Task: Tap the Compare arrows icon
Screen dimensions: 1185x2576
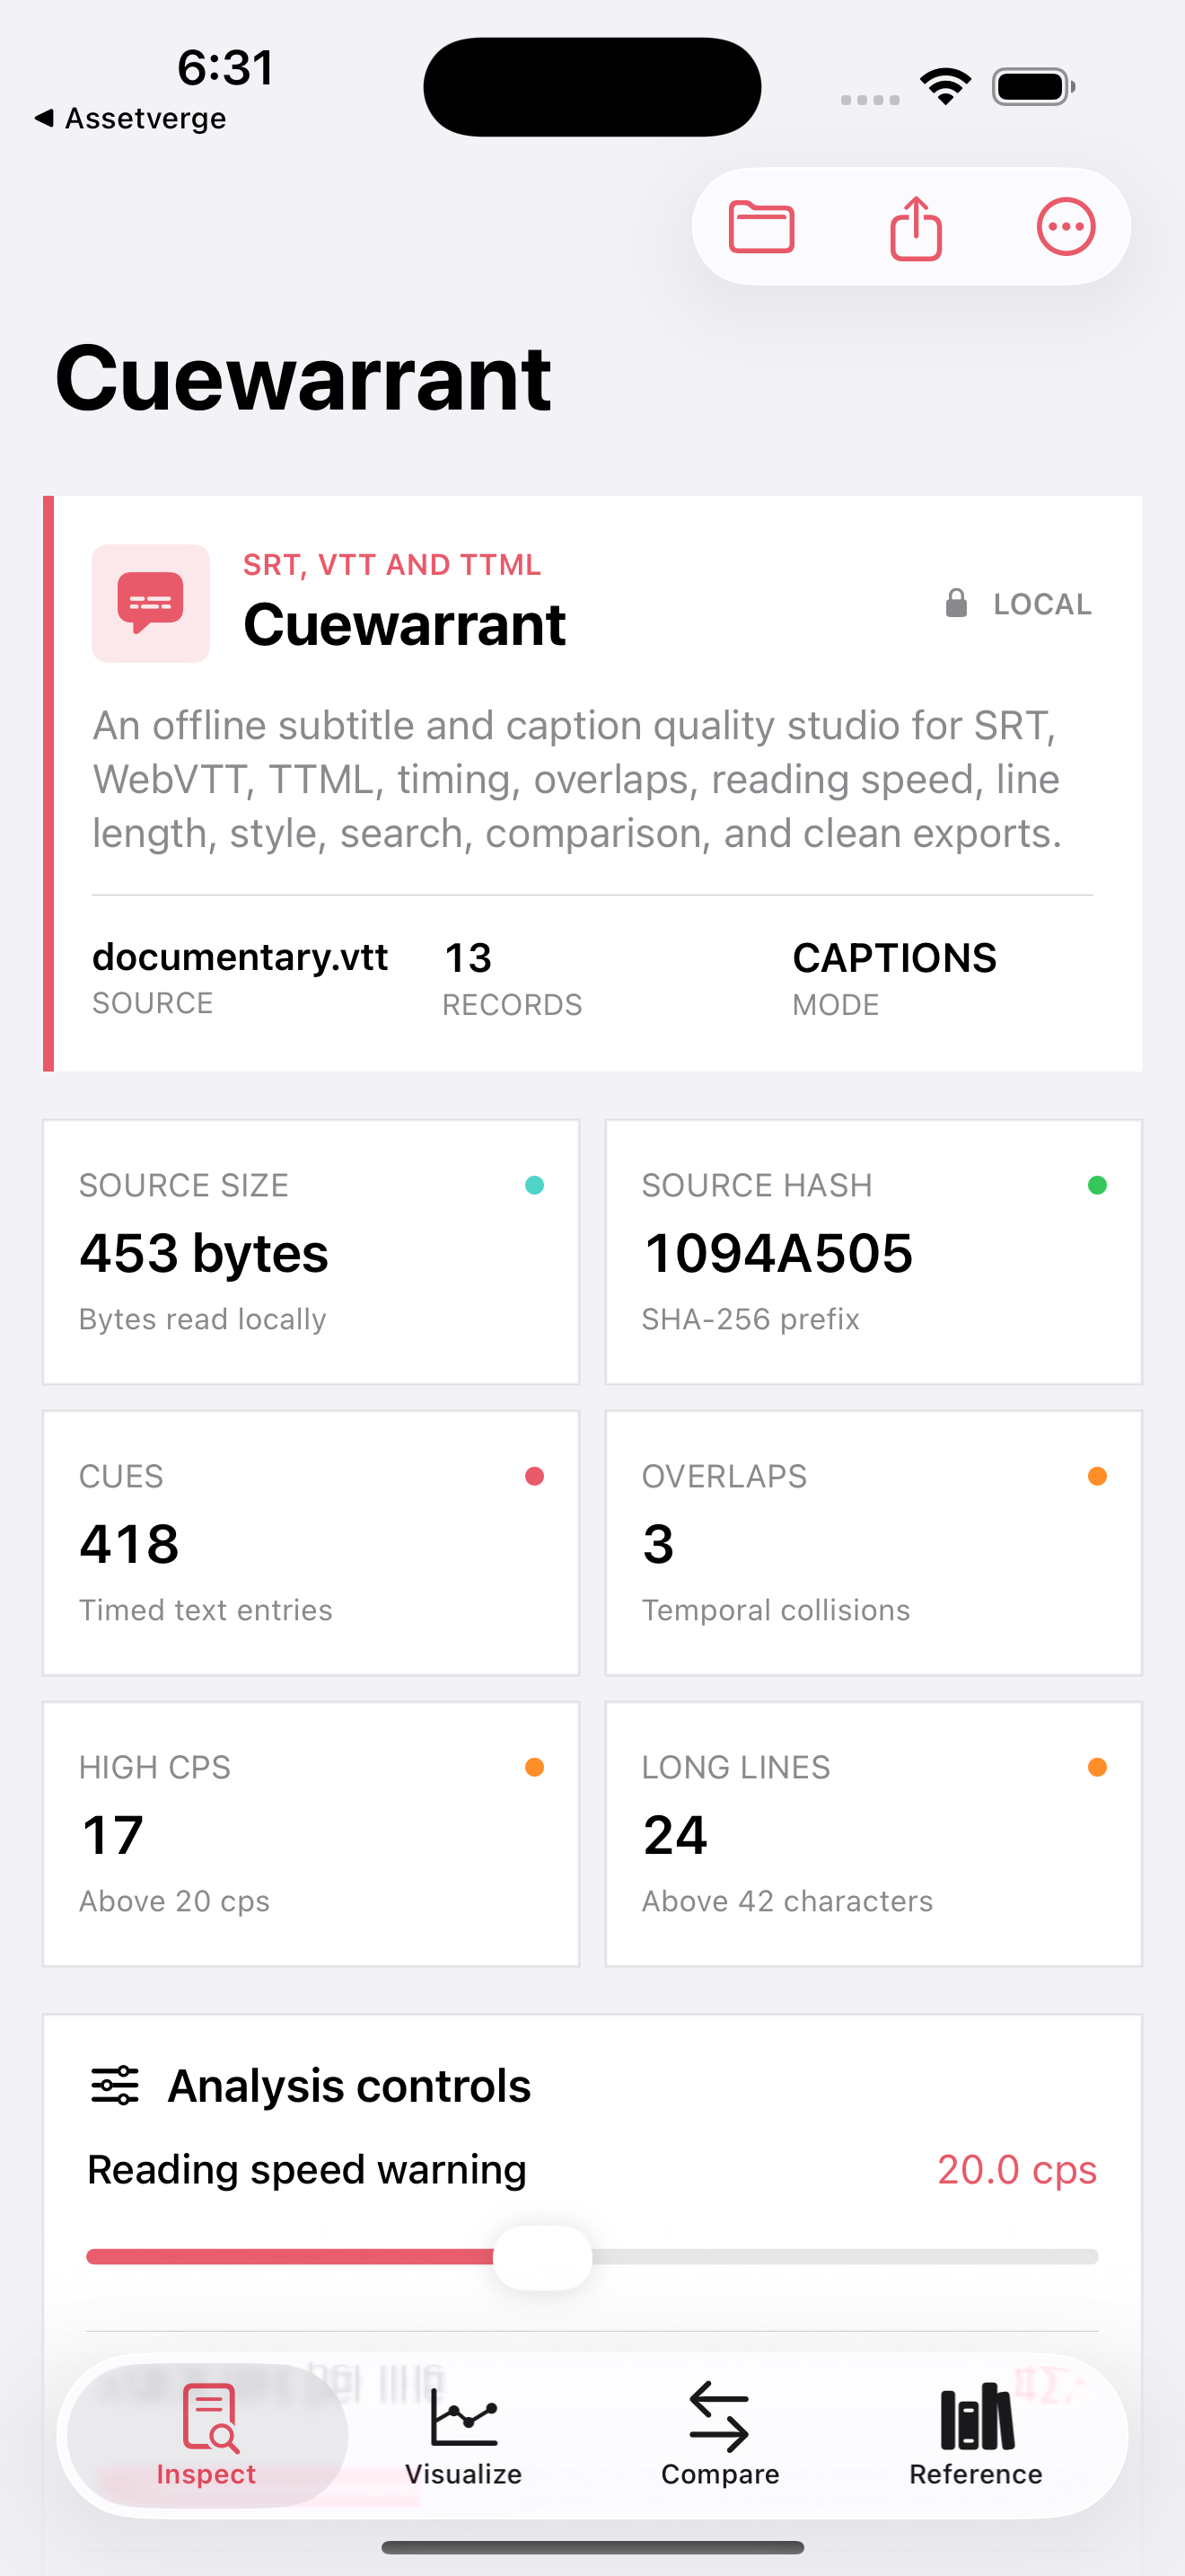Action: click(x=719, y=2417)
